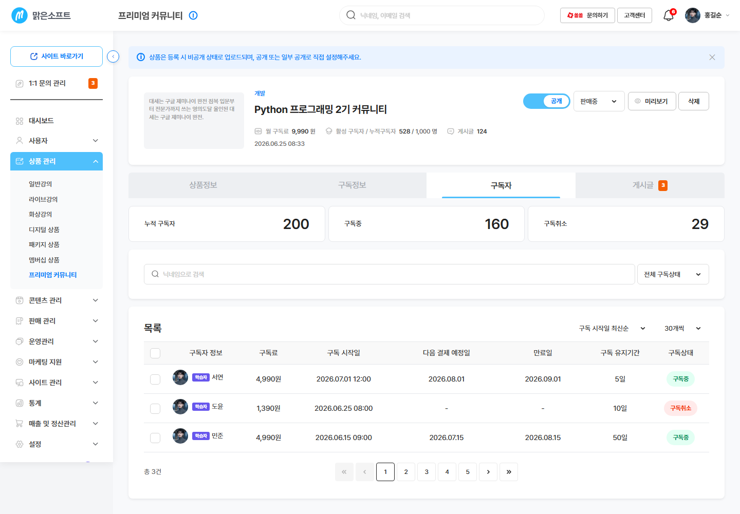The height and width of the screenshot is (514, 740).
Task: Click the 설정 gear icon
Action: (20, 444)
